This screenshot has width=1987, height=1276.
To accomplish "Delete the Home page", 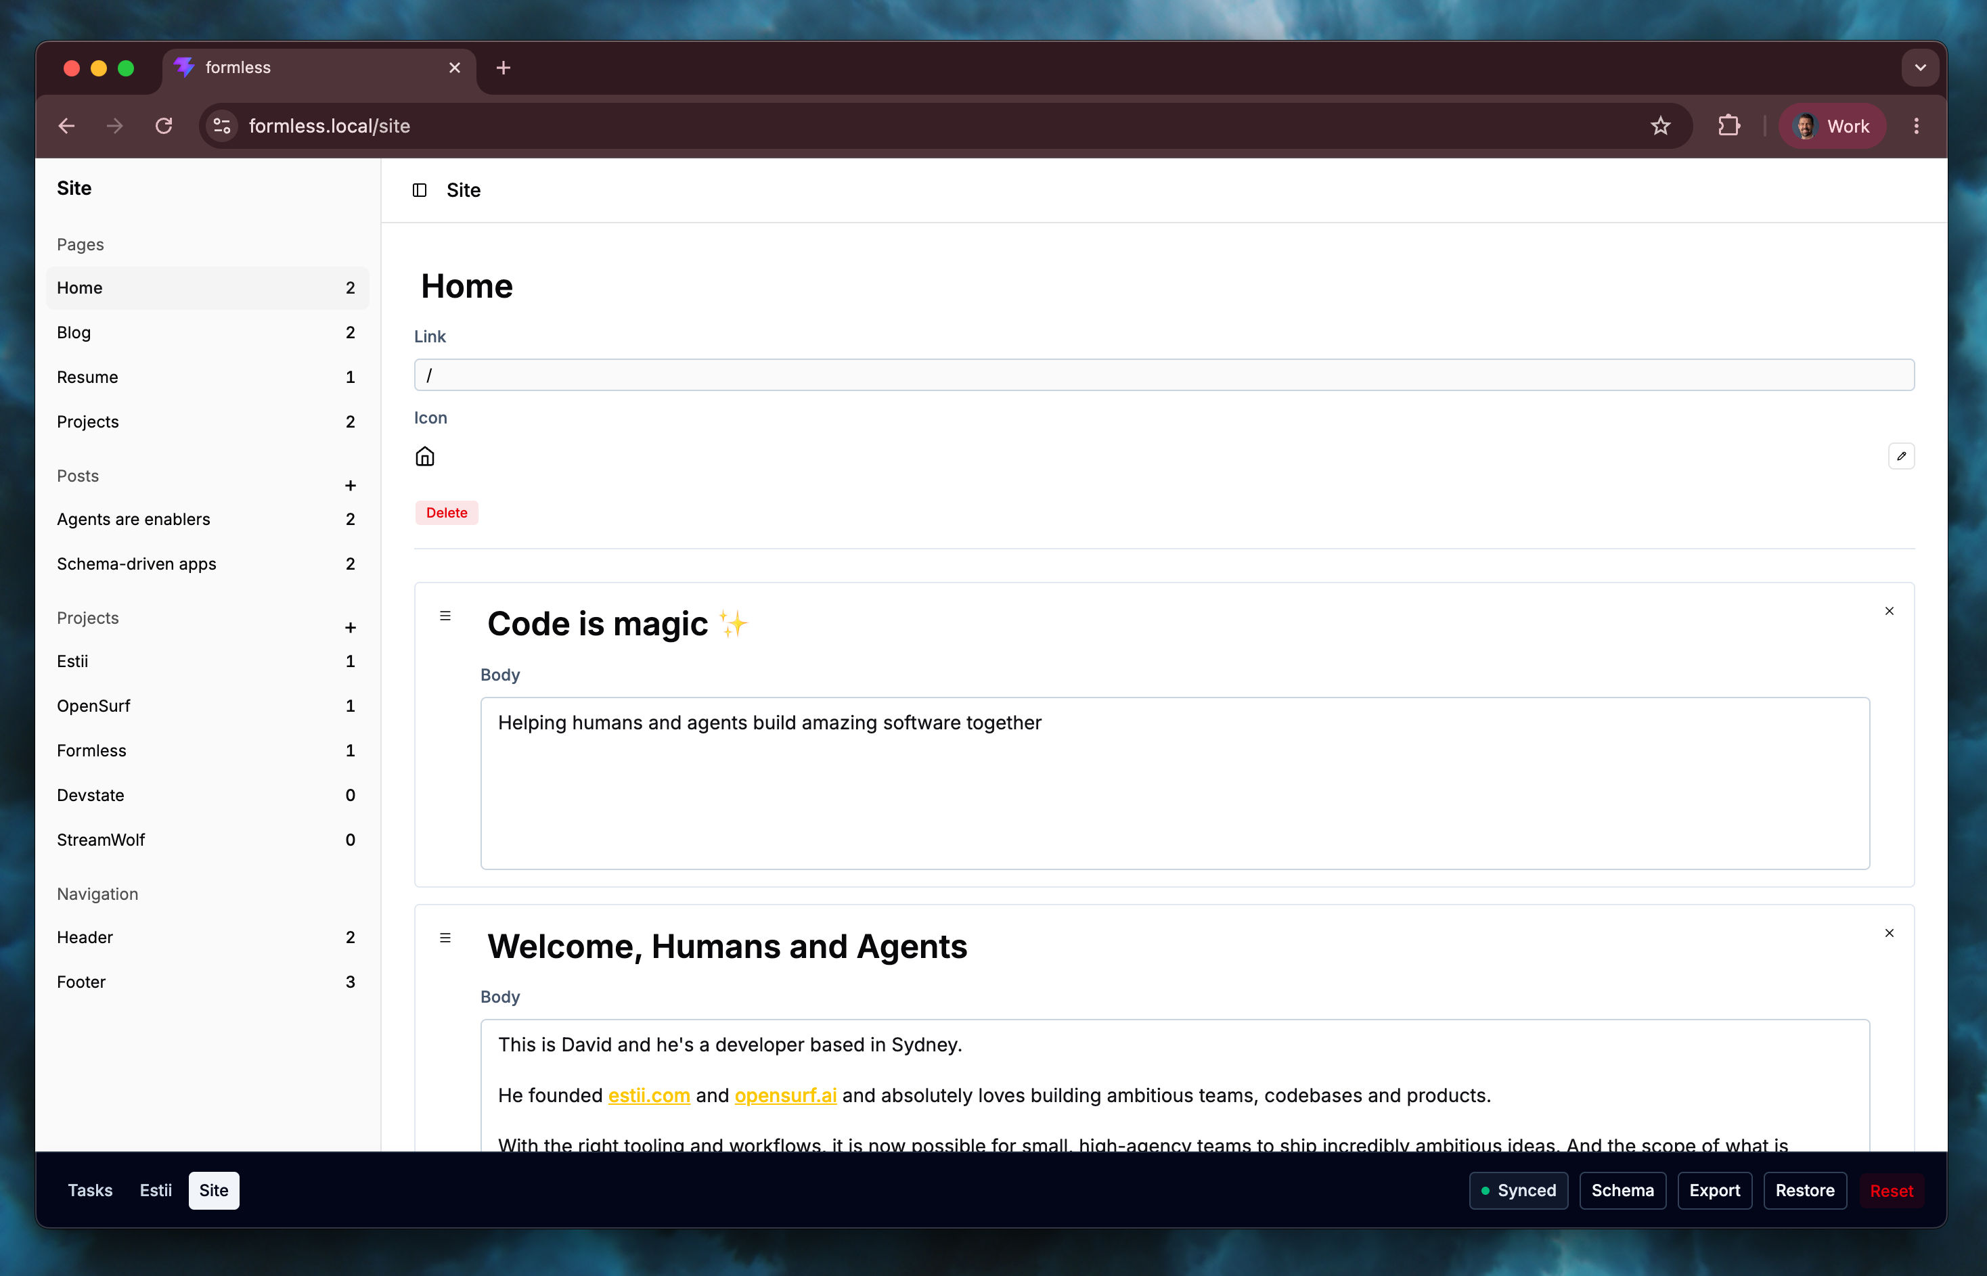I will [447, 513].
